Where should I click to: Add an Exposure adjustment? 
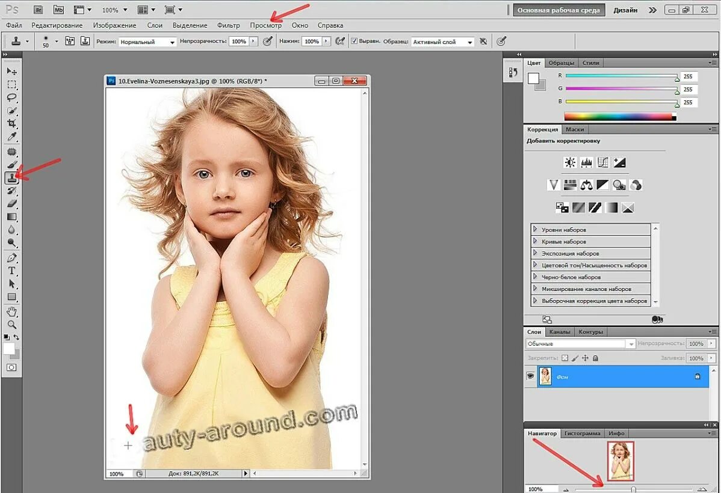click(x=619, y=162)
